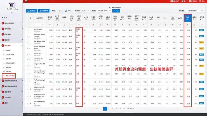Expand the Amerisafe Inc row
This screenshot has width=207, height=116.
pos(27,60)
